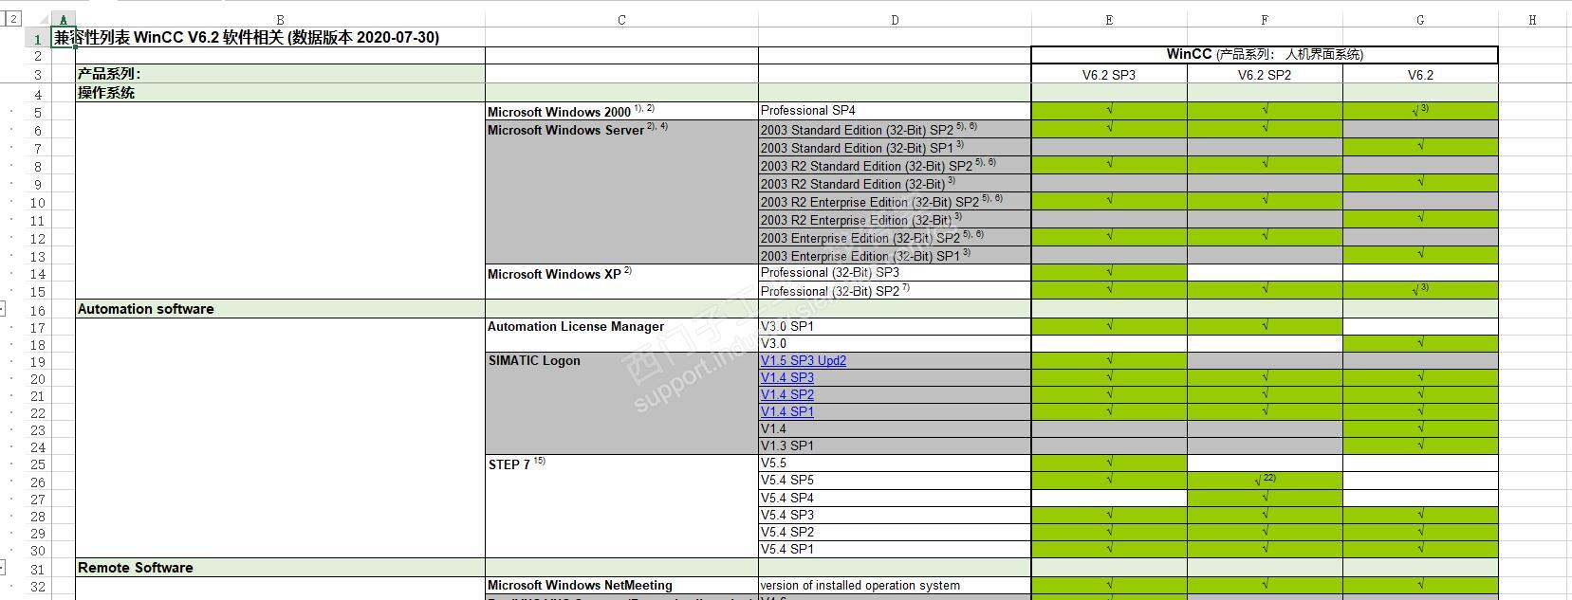
Task: Select 'version of installed operation system' cell
Action: 895,586
